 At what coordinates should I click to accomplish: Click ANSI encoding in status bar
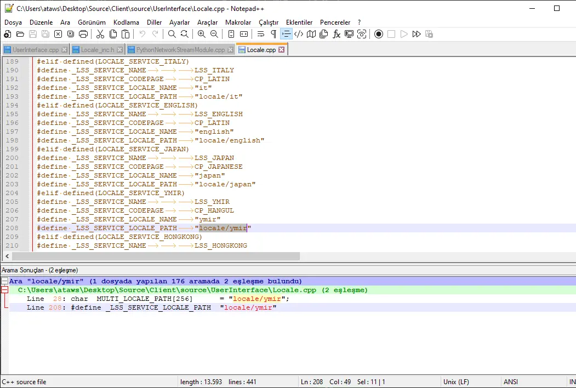(511, 382)
